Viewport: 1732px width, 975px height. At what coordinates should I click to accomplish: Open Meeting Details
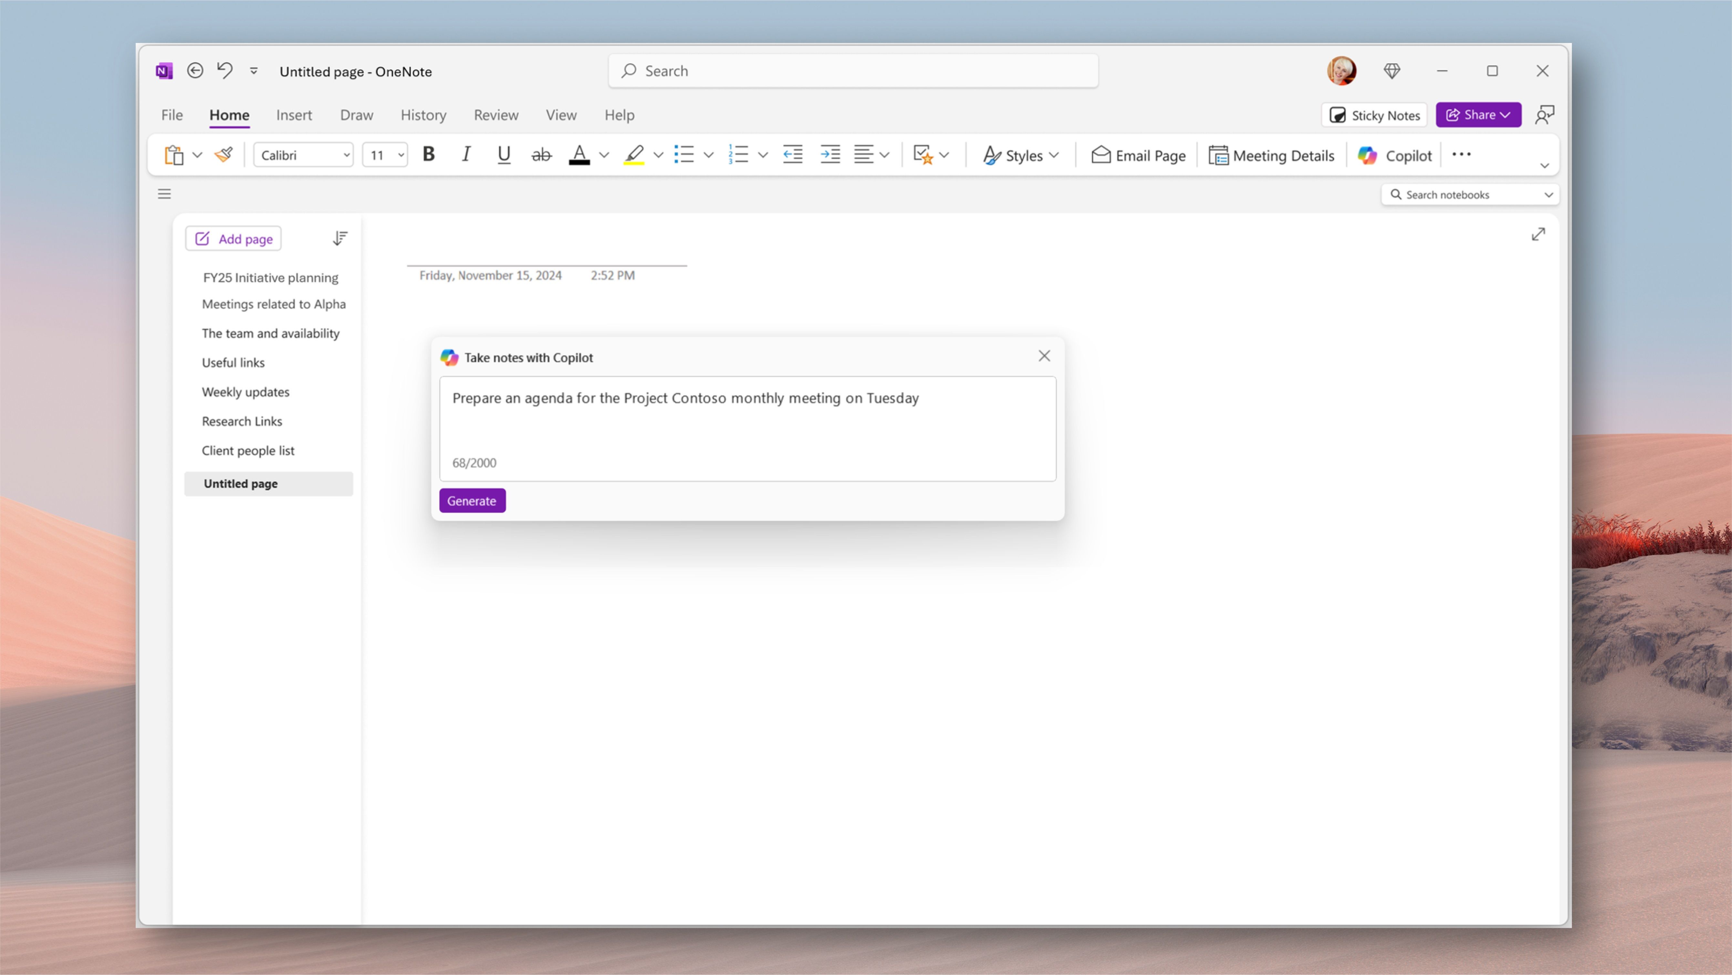[x=1272, y=155]
